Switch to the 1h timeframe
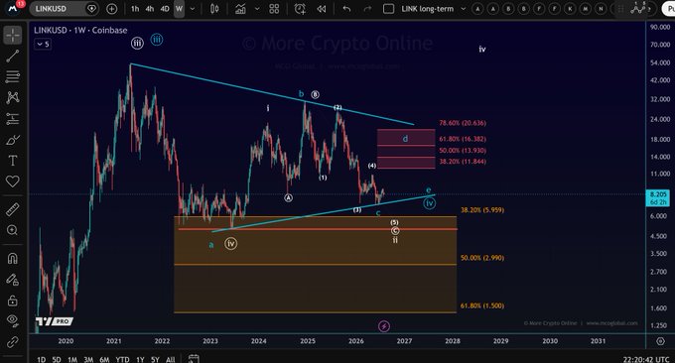Screen dimensions: 675x363 (135, 9)
